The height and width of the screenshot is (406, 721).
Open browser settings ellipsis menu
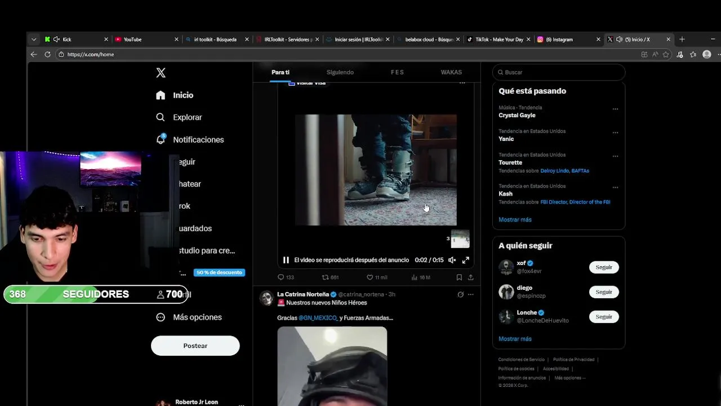pos(719,55)
